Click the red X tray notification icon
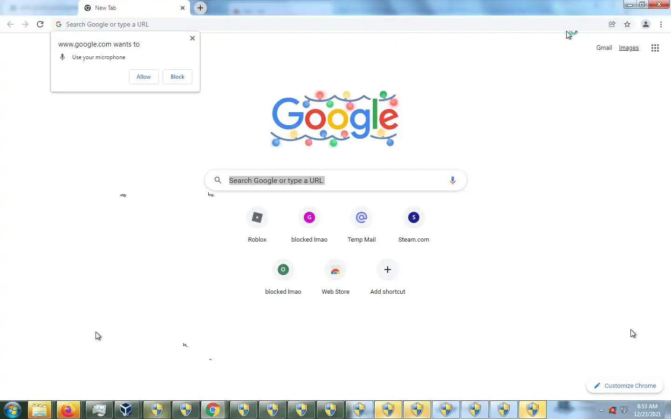Image resolution: width=671 pixels, height=419 pixels. pyautogui.click(x=612, y=410)
